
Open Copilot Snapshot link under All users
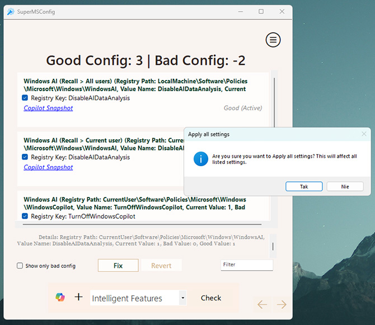pyautogui.click(x=48, y=108)
